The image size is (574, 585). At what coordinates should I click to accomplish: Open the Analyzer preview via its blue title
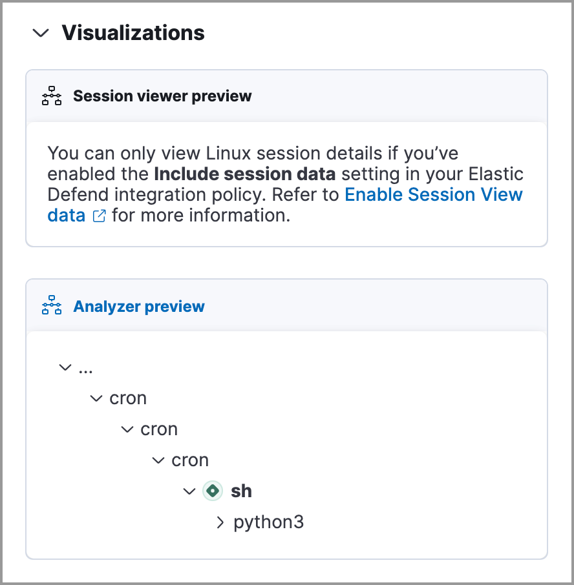(x=138, y=306)
